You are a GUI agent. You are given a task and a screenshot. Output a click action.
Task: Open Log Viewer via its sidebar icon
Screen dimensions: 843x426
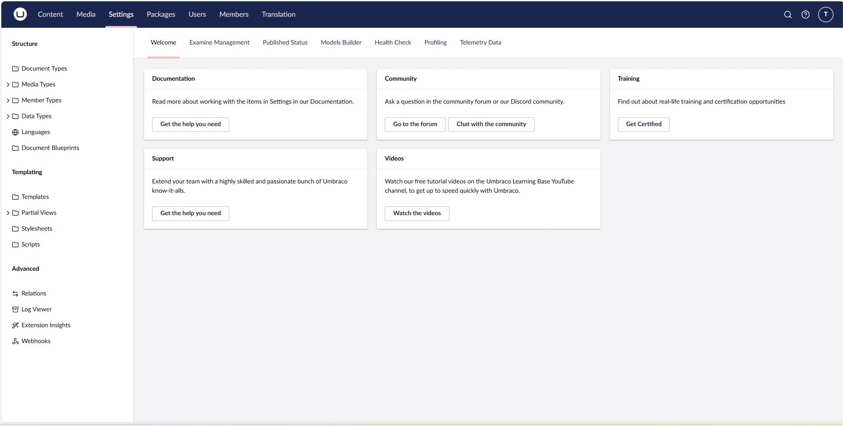[x=15, y=309]
